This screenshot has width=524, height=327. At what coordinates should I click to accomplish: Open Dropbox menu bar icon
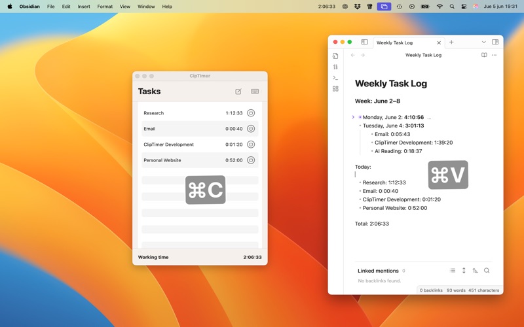point(357,7)
